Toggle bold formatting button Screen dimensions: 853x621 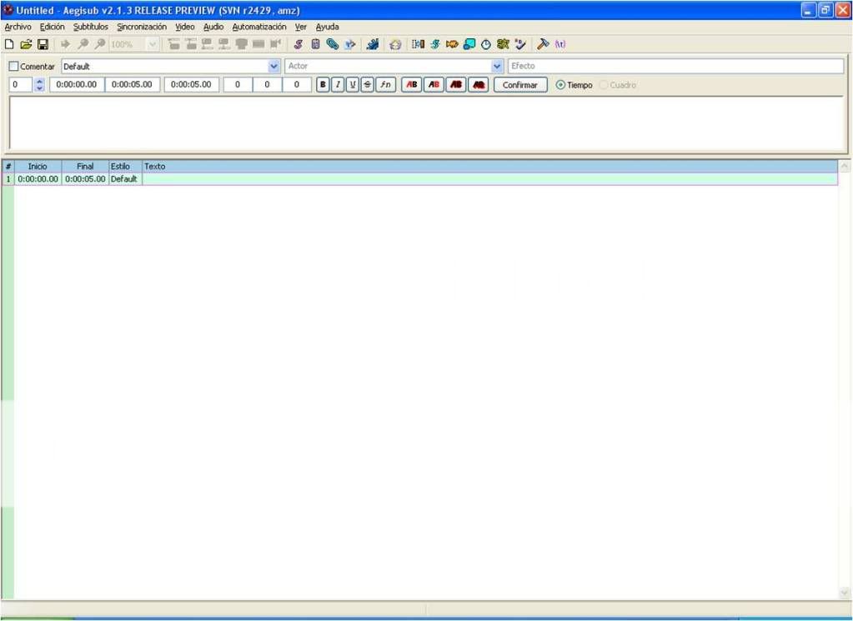(x=323, y=85)
